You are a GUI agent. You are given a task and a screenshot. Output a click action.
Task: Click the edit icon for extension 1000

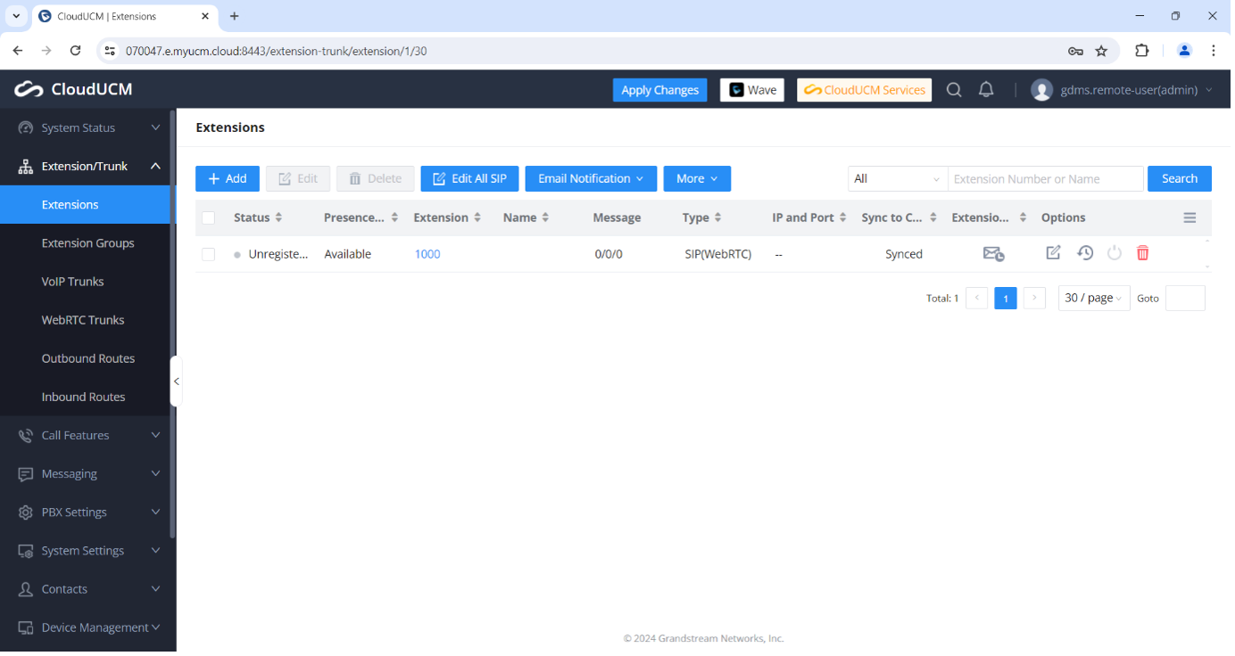pos(1053,253)
